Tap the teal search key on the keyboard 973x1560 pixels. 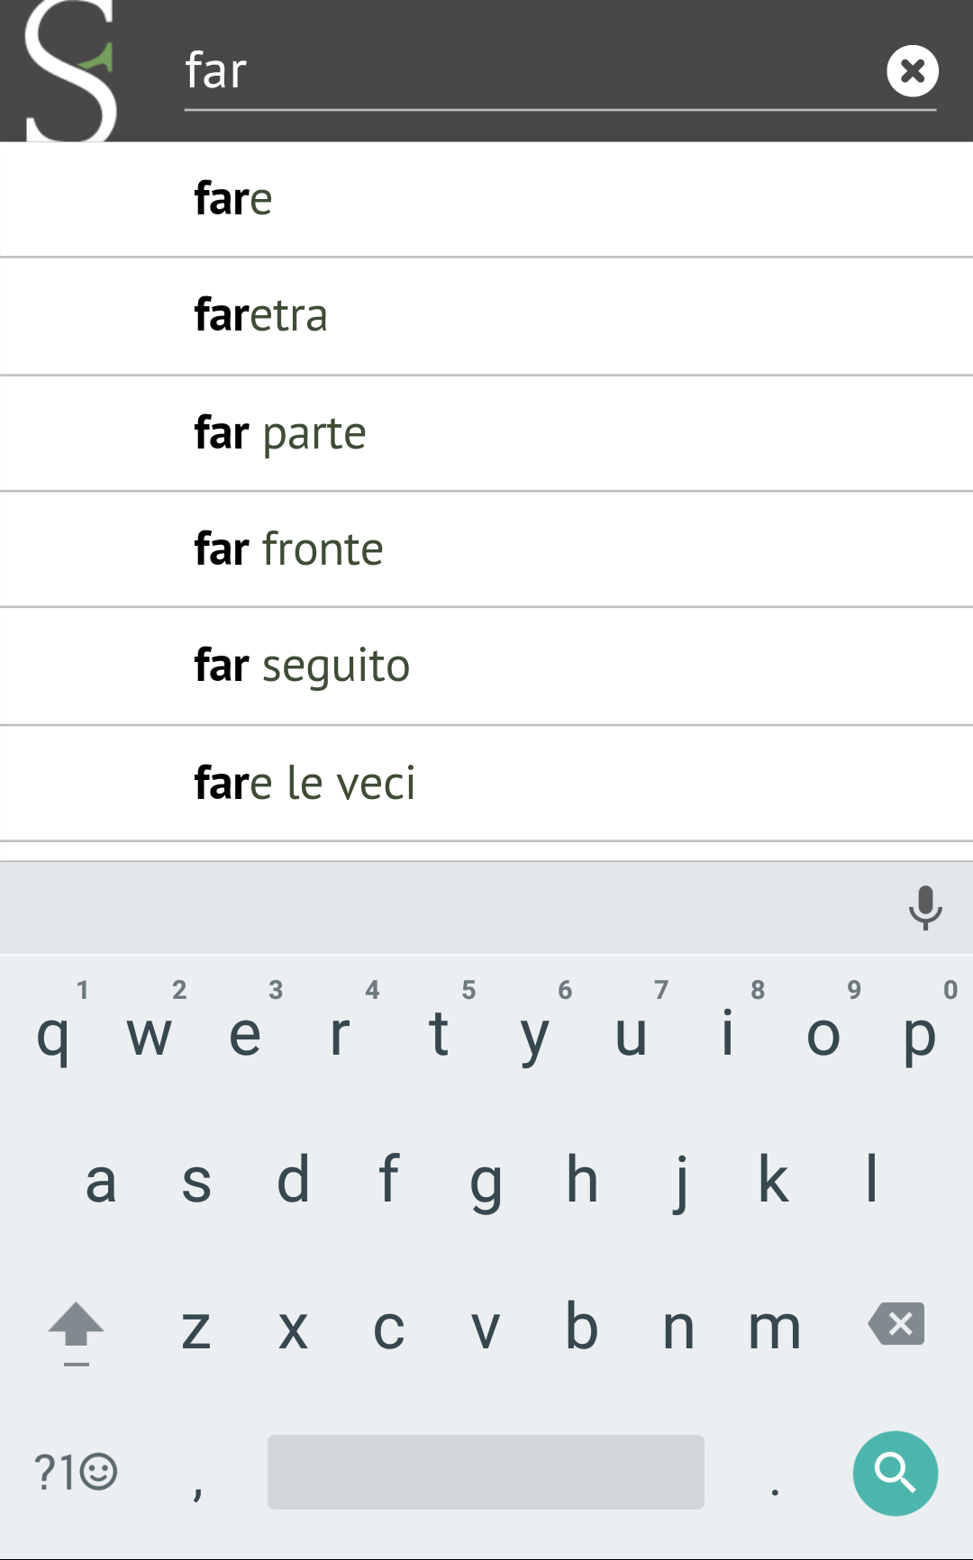(895, 1473)
